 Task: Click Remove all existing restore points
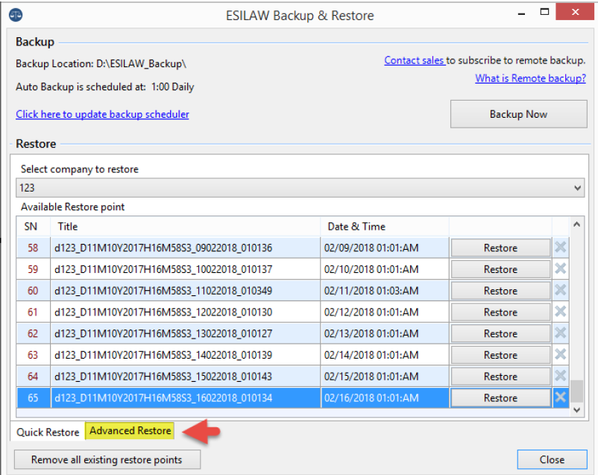coord(107,459)
